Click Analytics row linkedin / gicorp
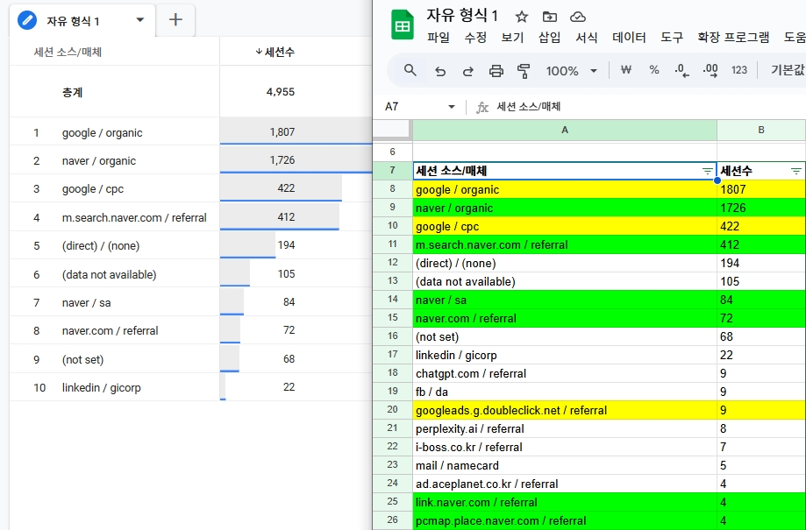The height and width of the screenshot is (530, 806). click(x=190, y=387)
